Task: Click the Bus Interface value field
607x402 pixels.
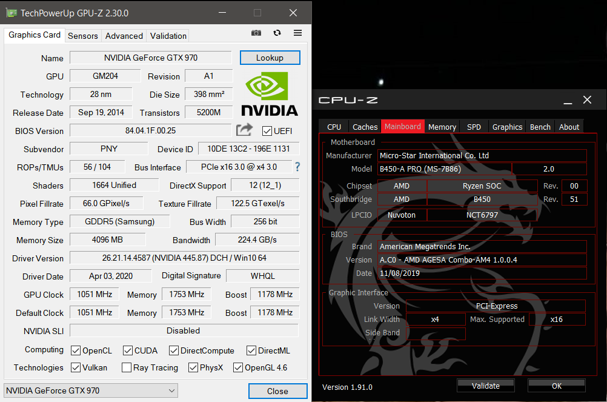Action: pyautogui.click(x=239, y=167)
